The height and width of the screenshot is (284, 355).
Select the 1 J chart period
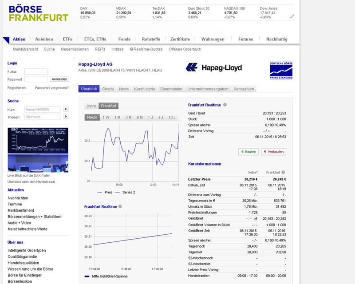click(x=150, y=117)
